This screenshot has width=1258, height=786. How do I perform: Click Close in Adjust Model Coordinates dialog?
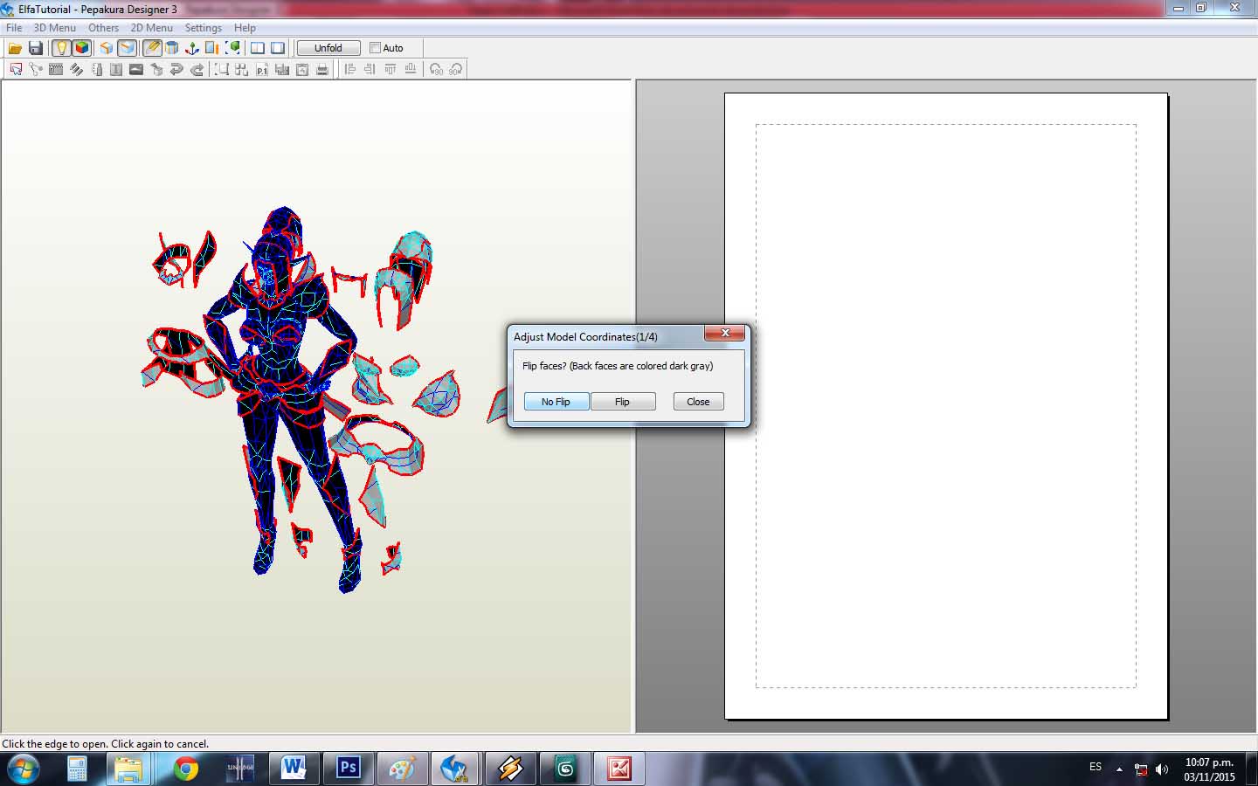(x=698, y=402)
